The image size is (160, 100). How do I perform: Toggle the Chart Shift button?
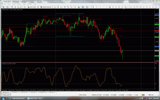point(75,7)
